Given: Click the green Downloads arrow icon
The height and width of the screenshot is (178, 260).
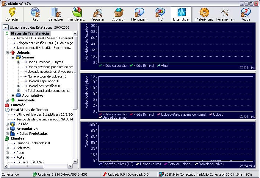Looking at the screenshot, I should pos(12,100).
